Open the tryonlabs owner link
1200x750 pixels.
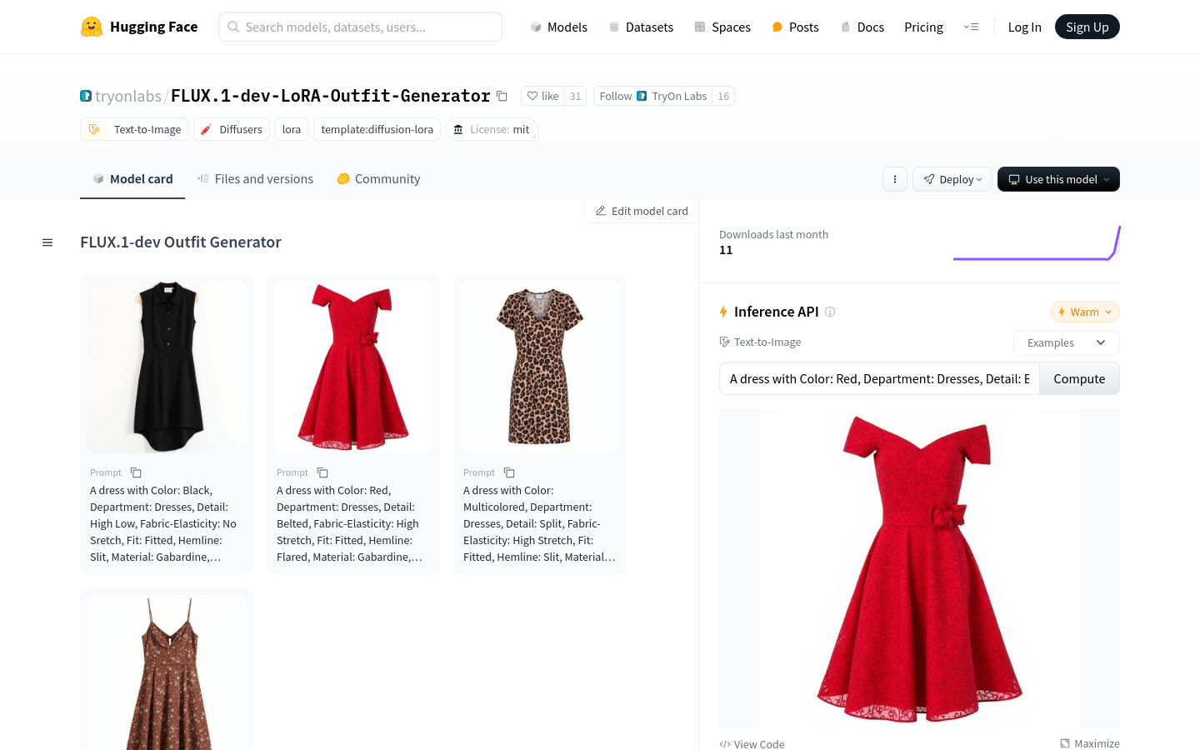point(128,96)
